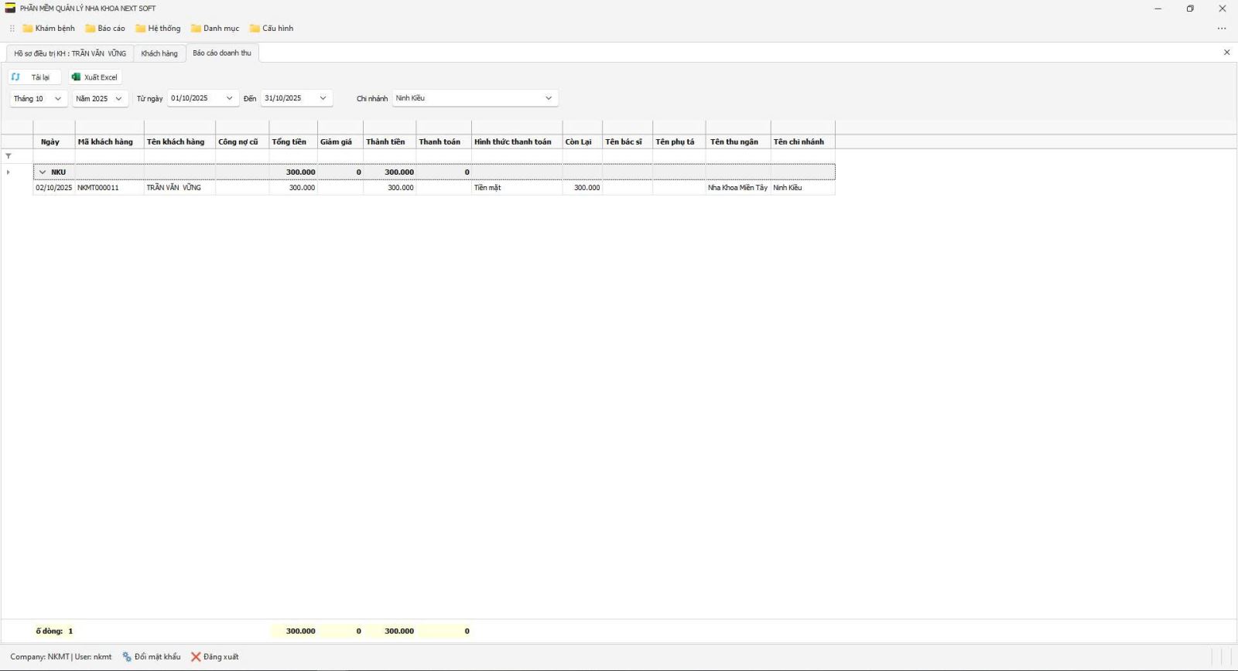Click the Xuất Excel export icon
1238x671 pixels.
tap(76, 77)
